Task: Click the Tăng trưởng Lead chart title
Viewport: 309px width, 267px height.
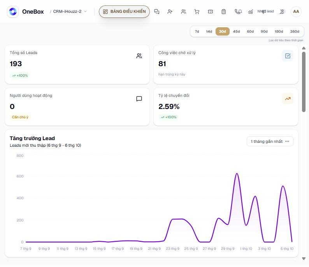Action: 32,138
